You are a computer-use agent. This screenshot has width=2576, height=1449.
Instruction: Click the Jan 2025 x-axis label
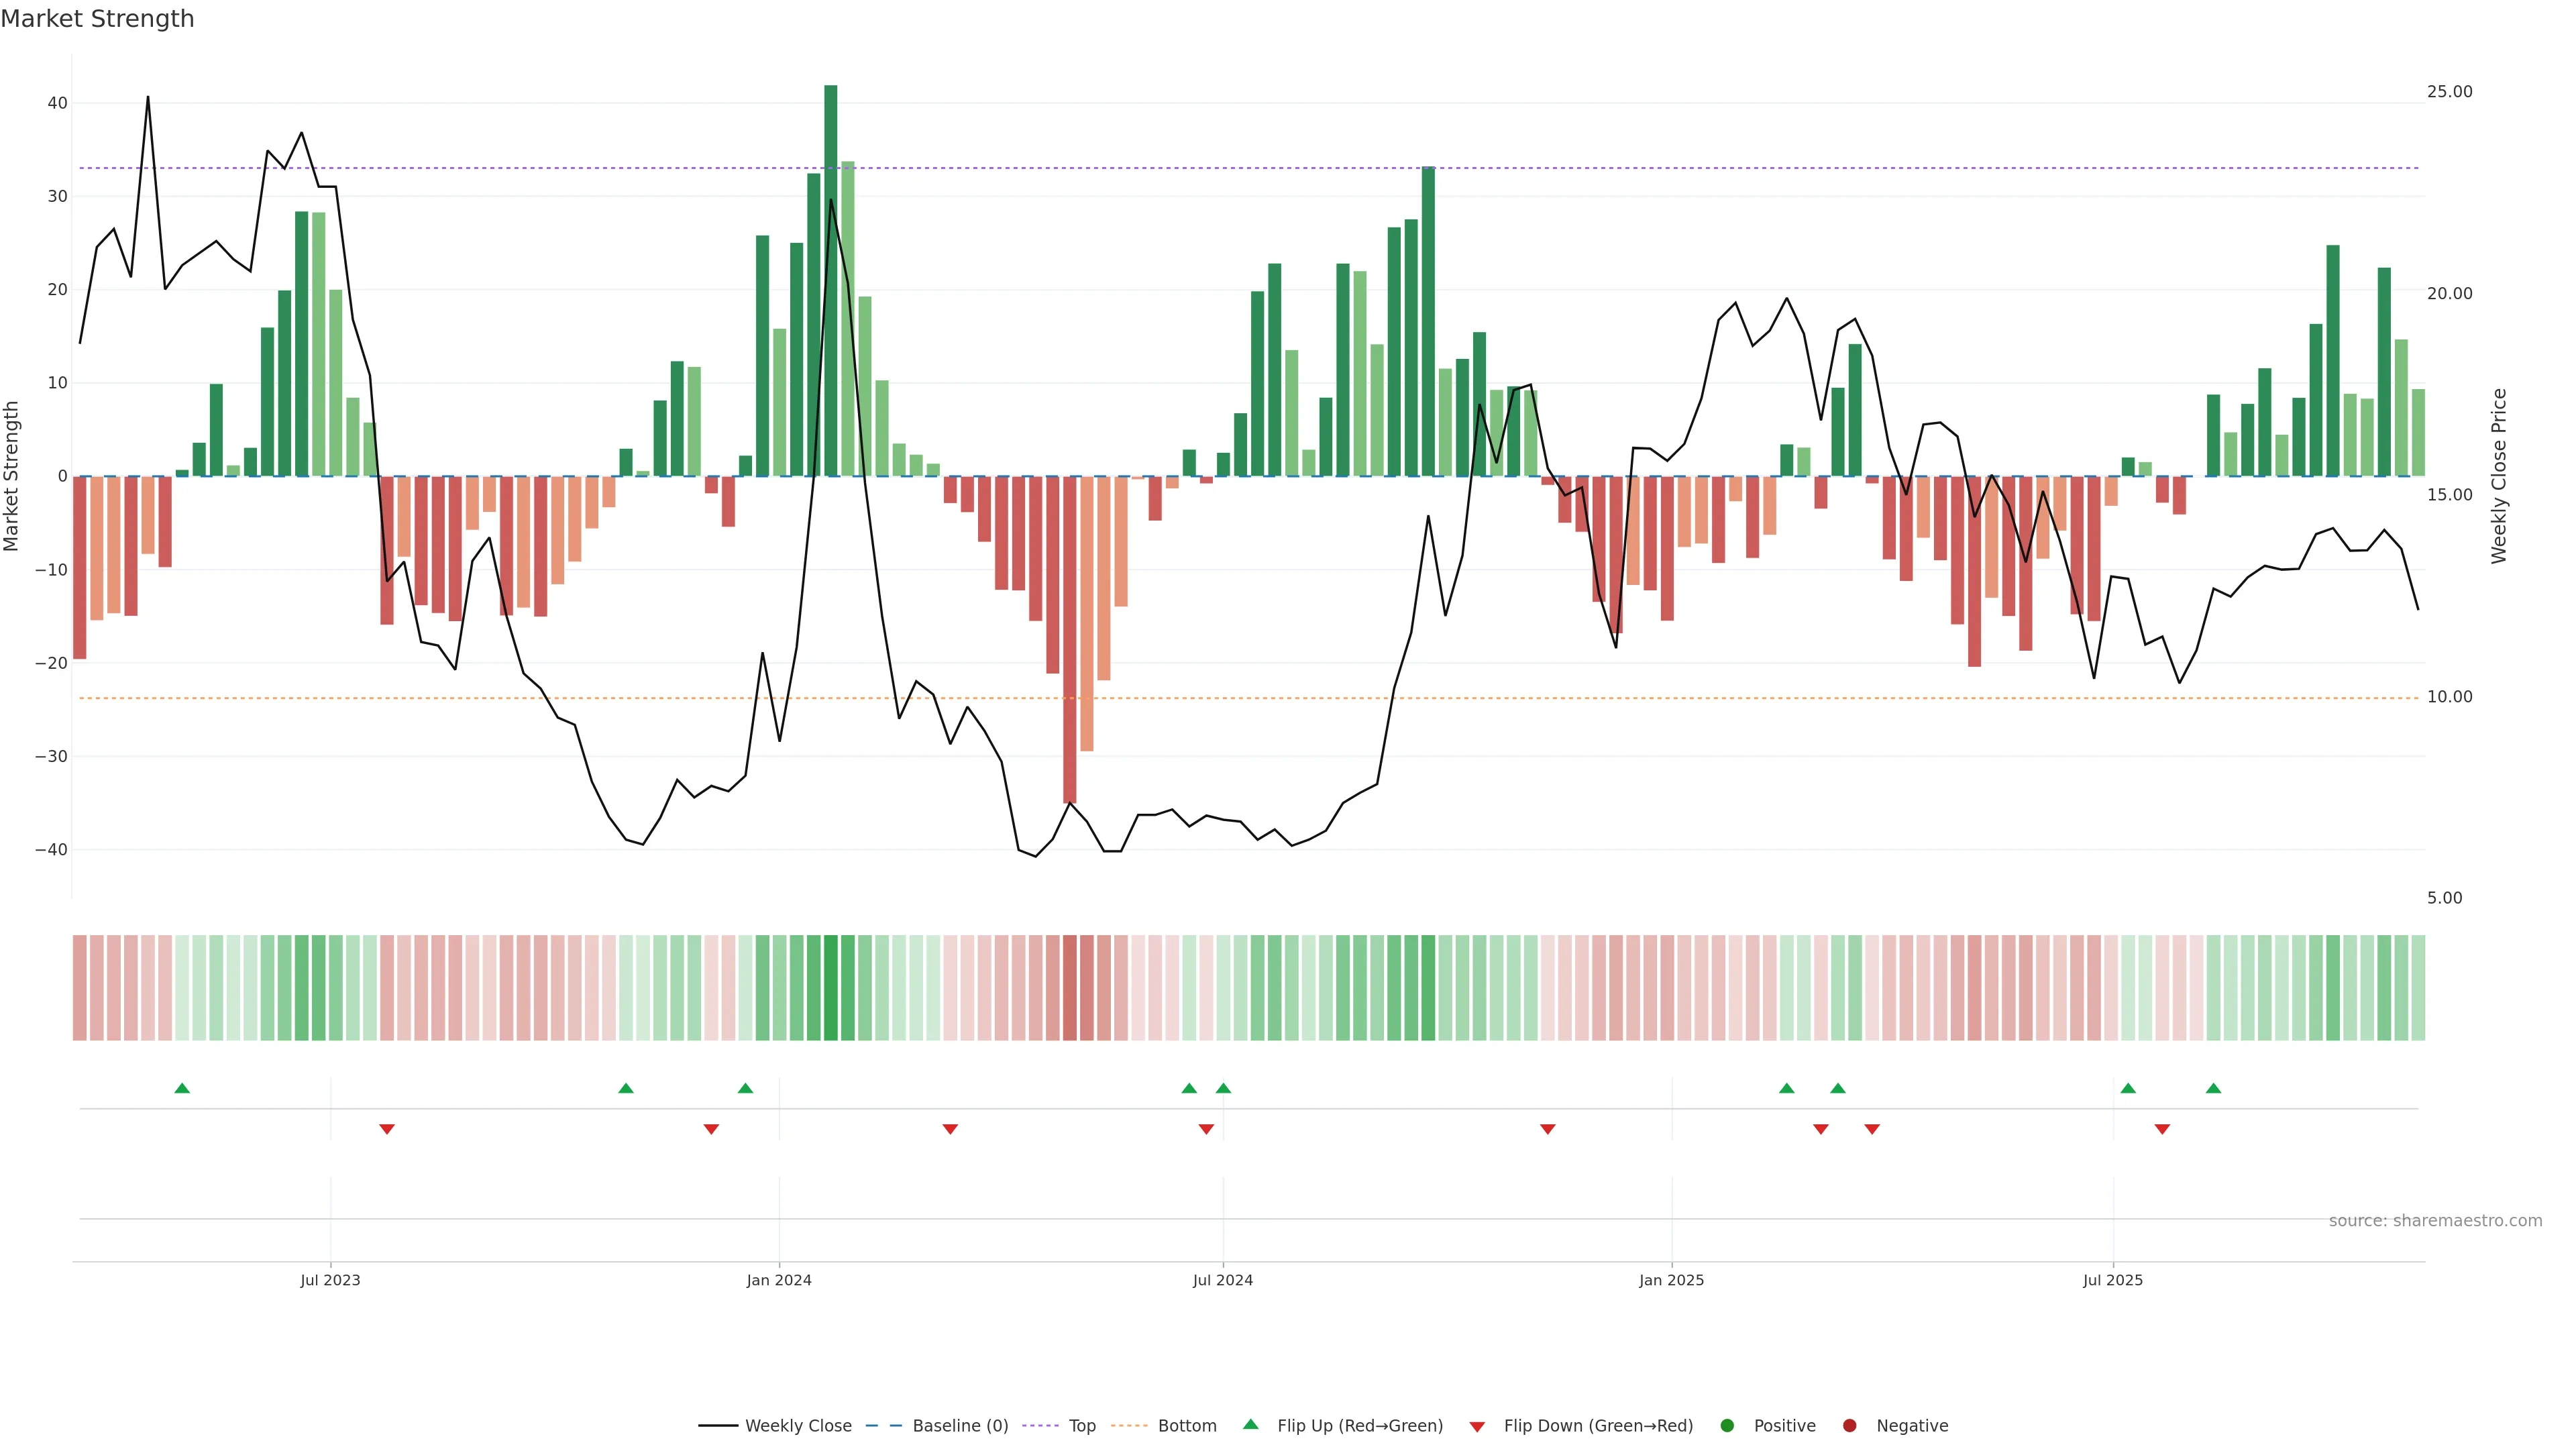pyautogui.click(x=1671, y=1280)
